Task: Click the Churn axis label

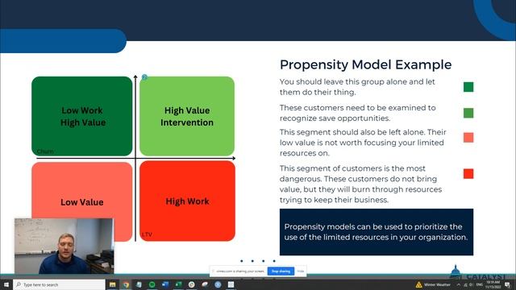Action: [45, 151]
